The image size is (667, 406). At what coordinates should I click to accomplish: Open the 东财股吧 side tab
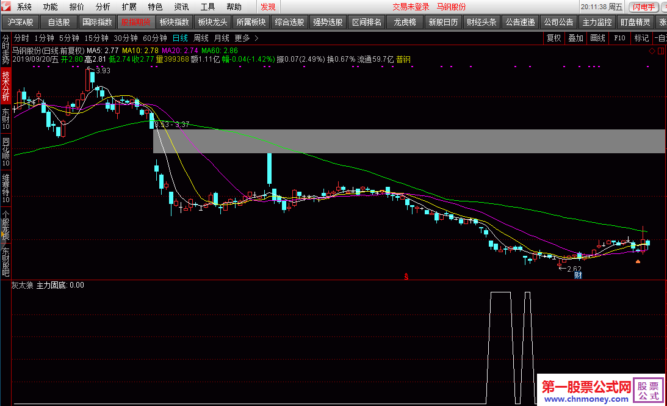click(x=5, y=261)
